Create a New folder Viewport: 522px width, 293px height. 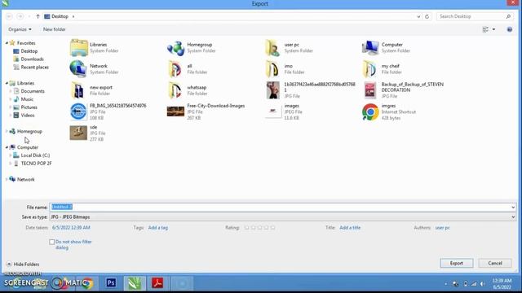55,29
